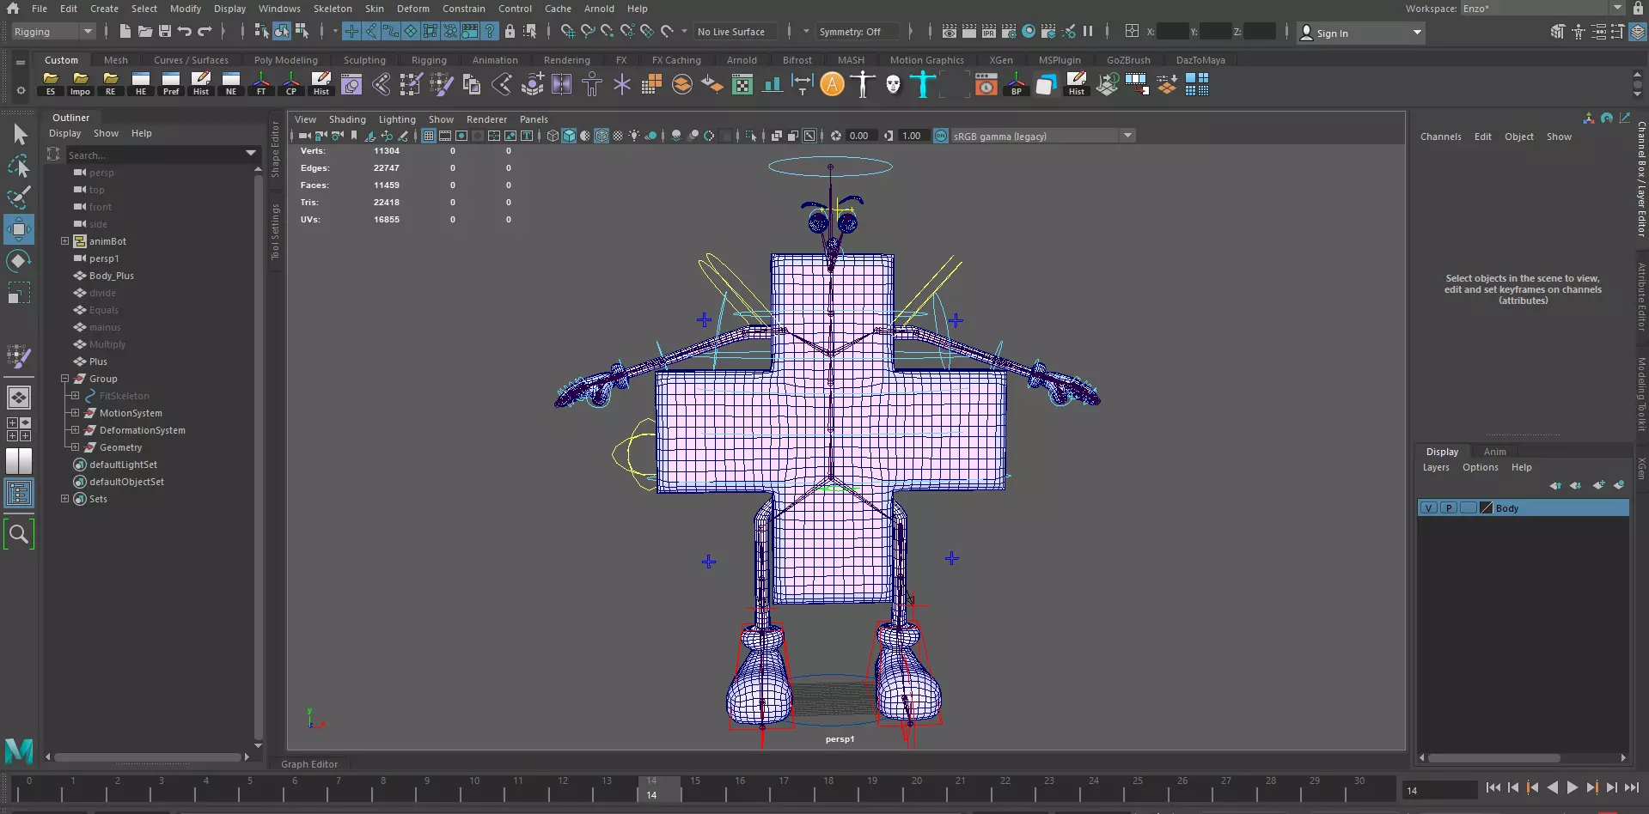1649x814 pixels.
Task: Click the Redo arrow icon
Action: 205,32
